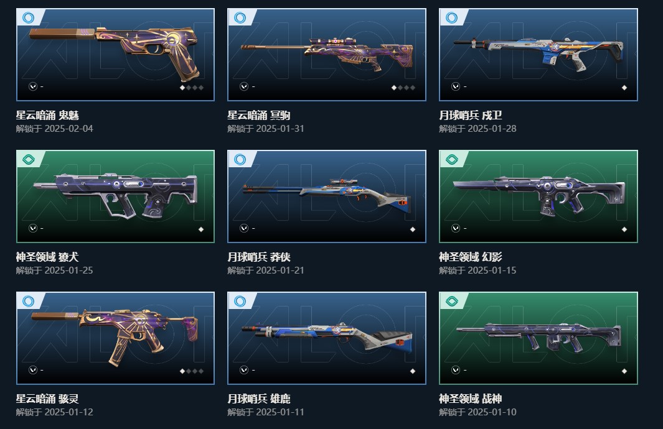Screen dimensions: 663x429
Task: Click the 星云暗涌 骇灵 title text
Action: pos(47,399)
